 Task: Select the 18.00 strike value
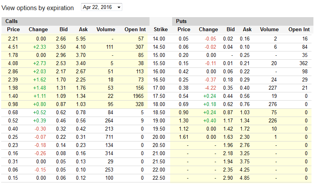tap(159, 104)
